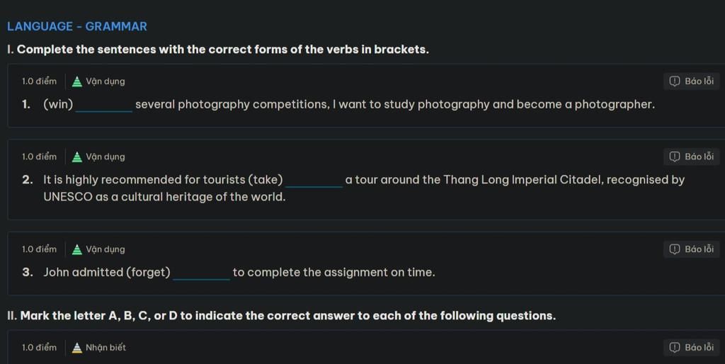Viewport: 725px width, 364px height.
Task: Click the pyramid icon next to Nhận biết
Action: (77, 348)
